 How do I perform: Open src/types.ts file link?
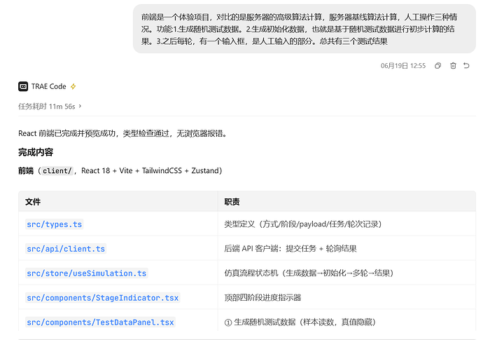pyautogui.click(x=54, y=224)
